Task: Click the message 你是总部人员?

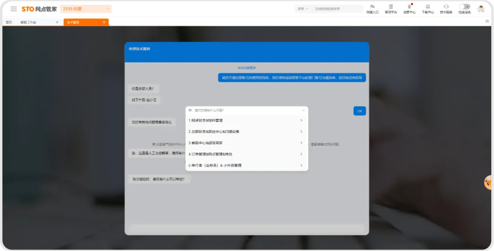Action: (x=143, y=89)
